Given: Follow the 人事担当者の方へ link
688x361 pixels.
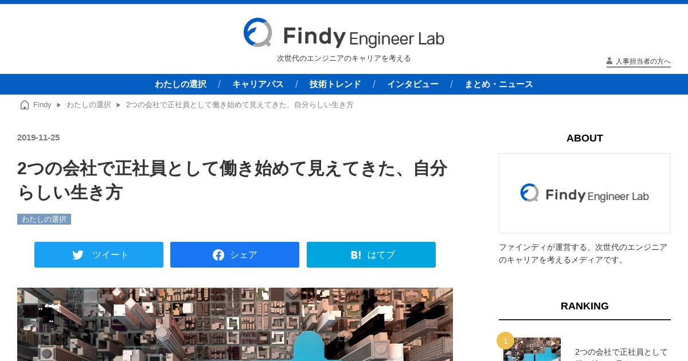Looking at the screenshot, I should 643,61.
